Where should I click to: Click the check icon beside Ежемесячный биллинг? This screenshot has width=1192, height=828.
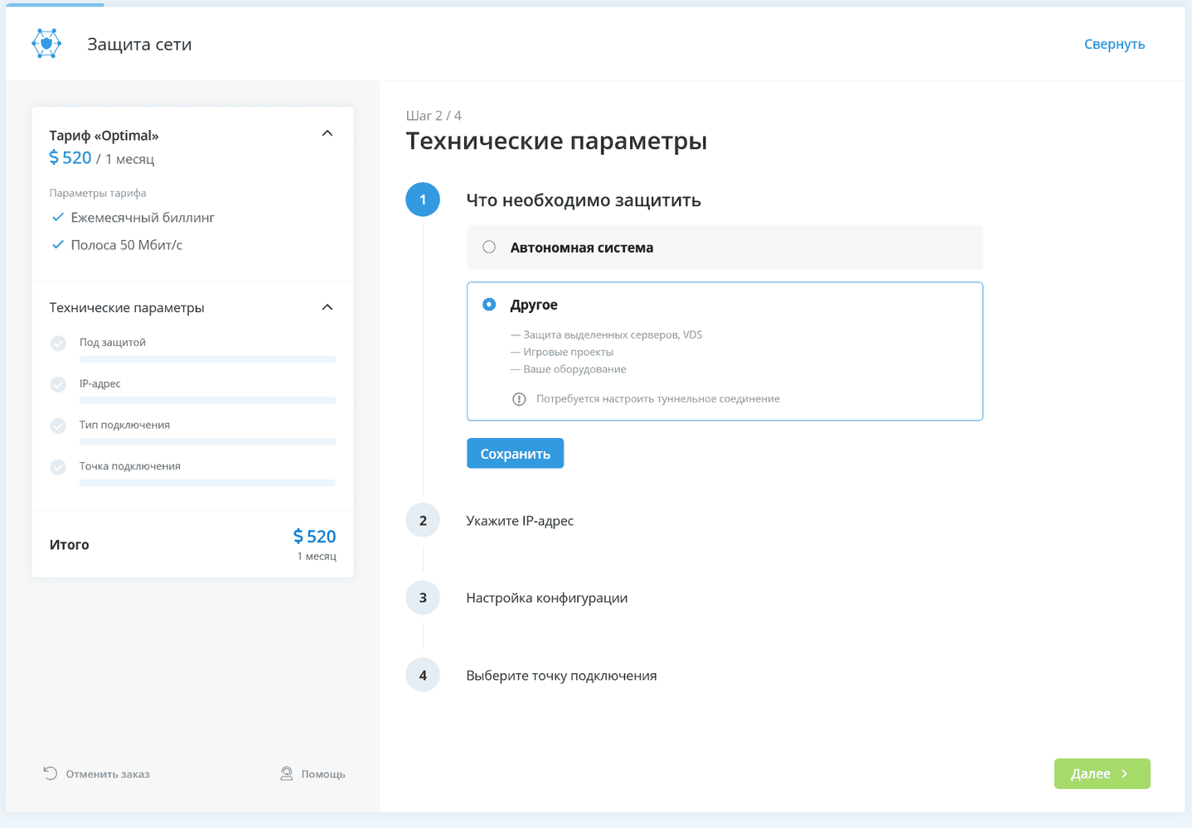[x=58, y=218]
